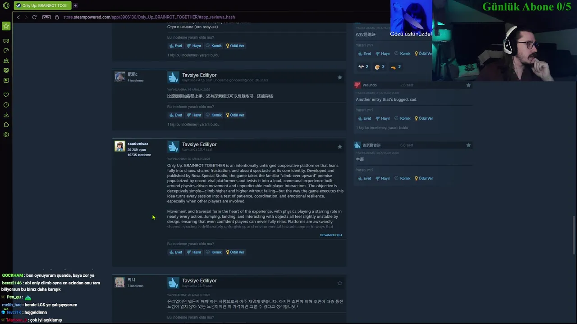577x324 pixels.
Task: Click the star icon on the 牛逼 review
Action: pos(468,145)
